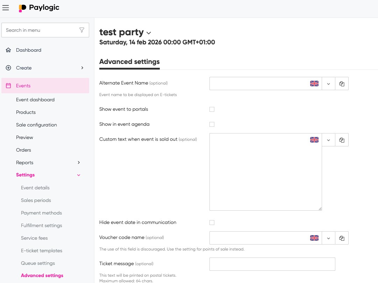This screenshot has width=378, height=283.
Task: Open language dropdown for Alternate Event Name
Action: tap(328, 84)
